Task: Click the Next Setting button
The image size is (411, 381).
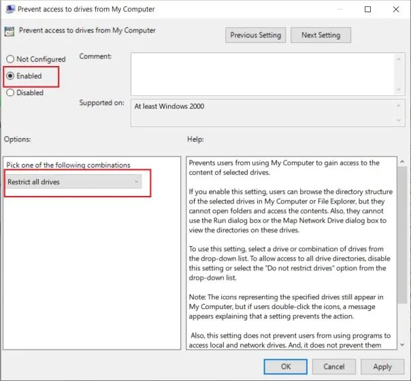Action: pos(320,35)
